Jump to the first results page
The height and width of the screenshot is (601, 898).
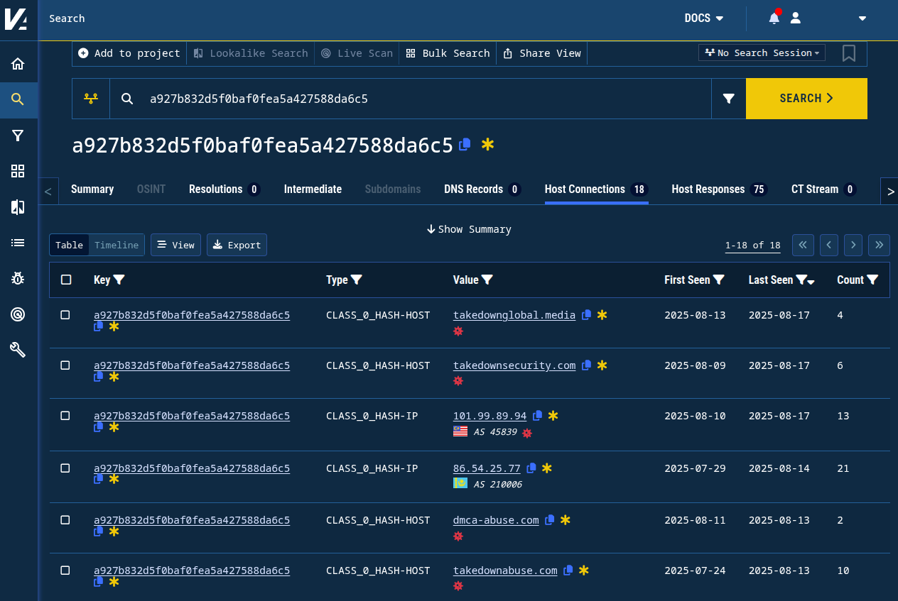coord(803,245)
